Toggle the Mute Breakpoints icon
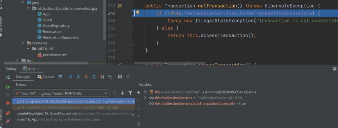 point(8,121)
